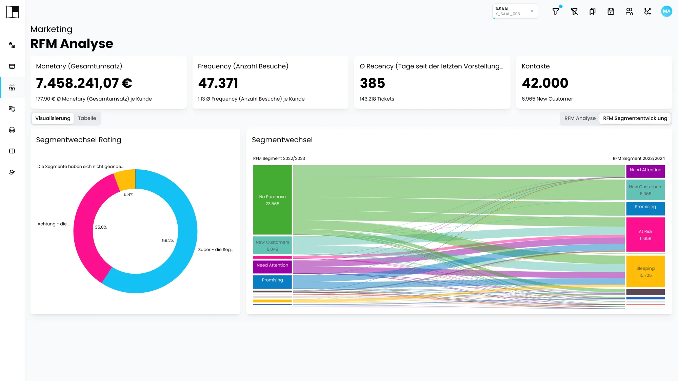Open the seat armchair sidebar icon

(x=12, y=130)
